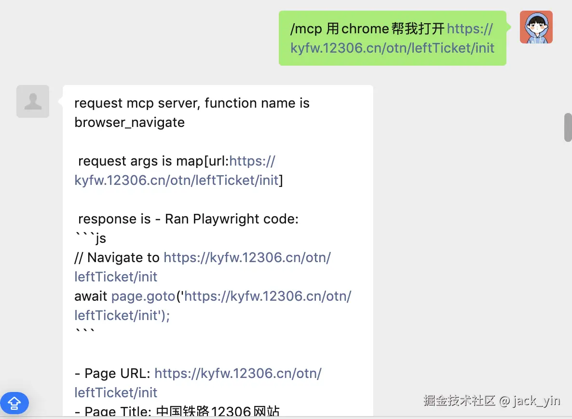The width and height of the screenshot is (572, 419).
Task: Click the closing code fence backticks
Action: (x=85, y=332)
